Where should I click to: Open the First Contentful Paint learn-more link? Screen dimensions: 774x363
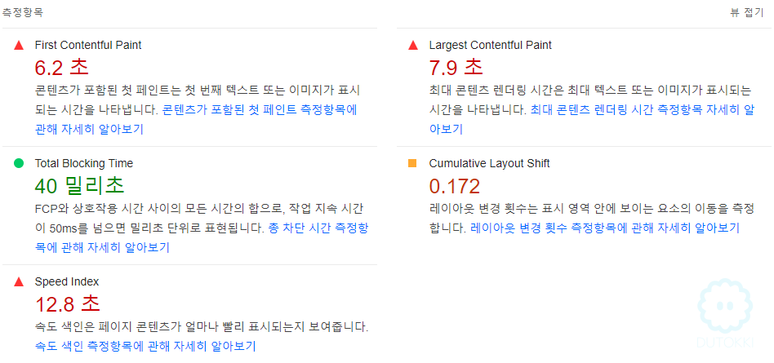coord(196,120)
